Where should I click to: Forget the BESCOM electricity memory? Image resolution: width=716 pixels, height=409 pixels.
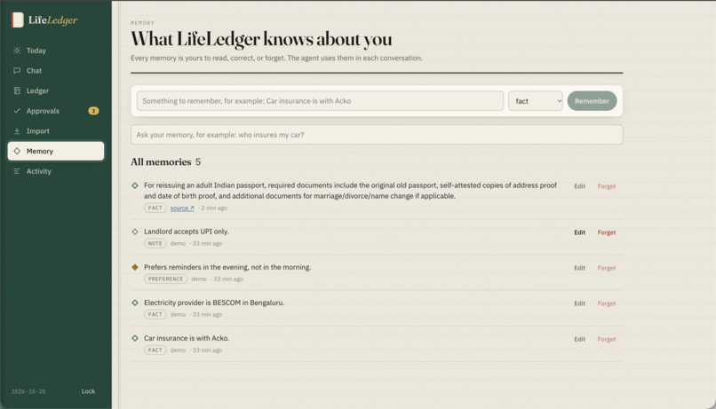607,303
